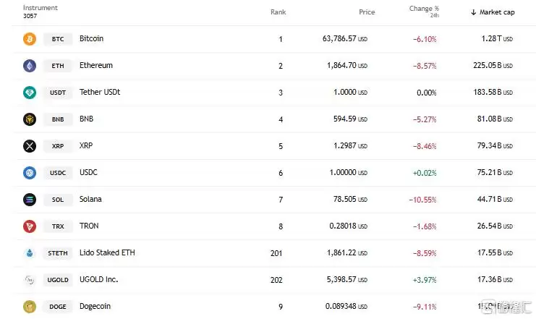The image size is (536, 319).
Task: Click the UGOLD Inc. logo icon
Action: [x=30, y=280]
